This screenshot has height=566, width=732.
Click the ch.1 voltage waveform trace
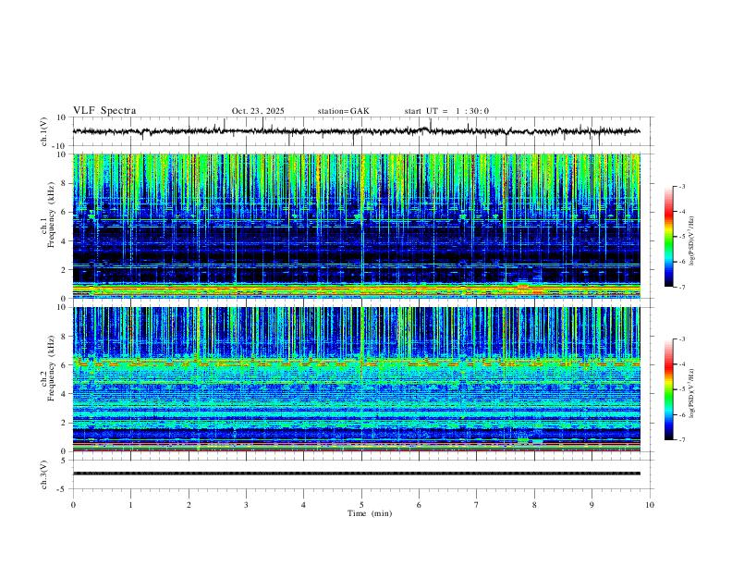356,131
